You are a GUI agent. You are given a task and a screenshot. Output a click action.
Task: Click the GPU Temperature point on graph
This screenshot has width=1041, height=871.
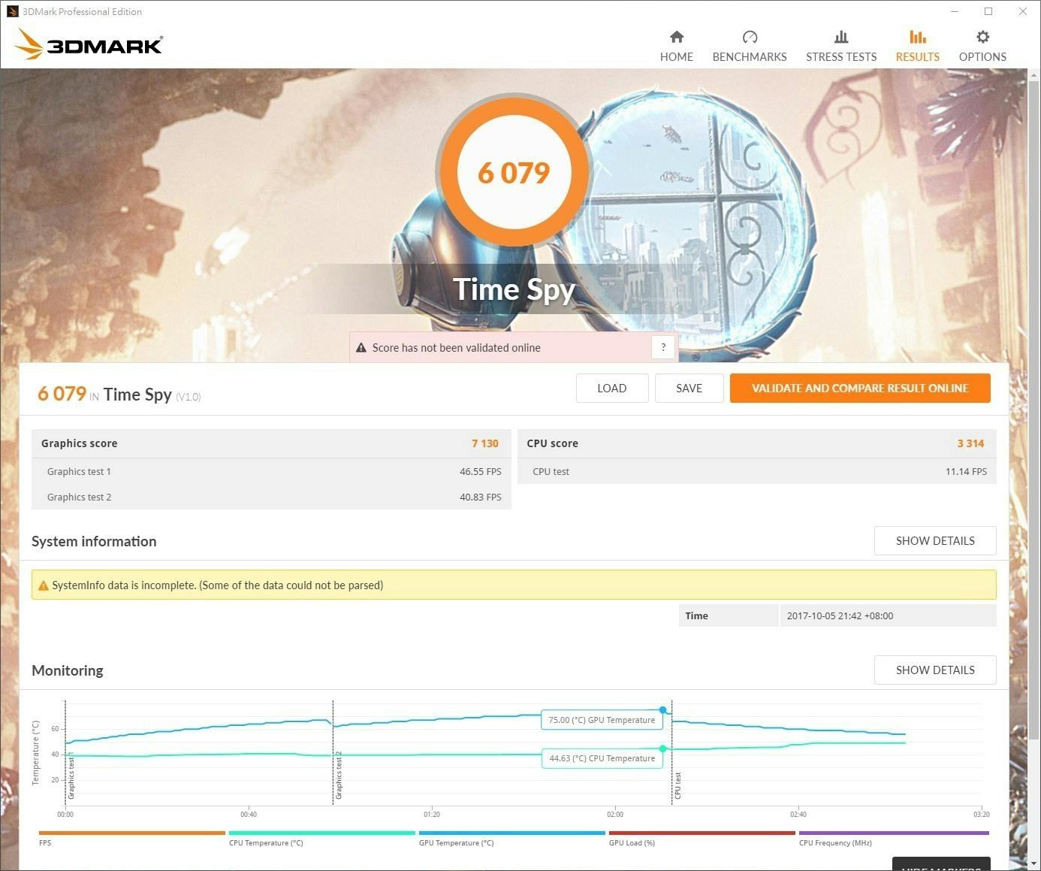tap(662, 710)
